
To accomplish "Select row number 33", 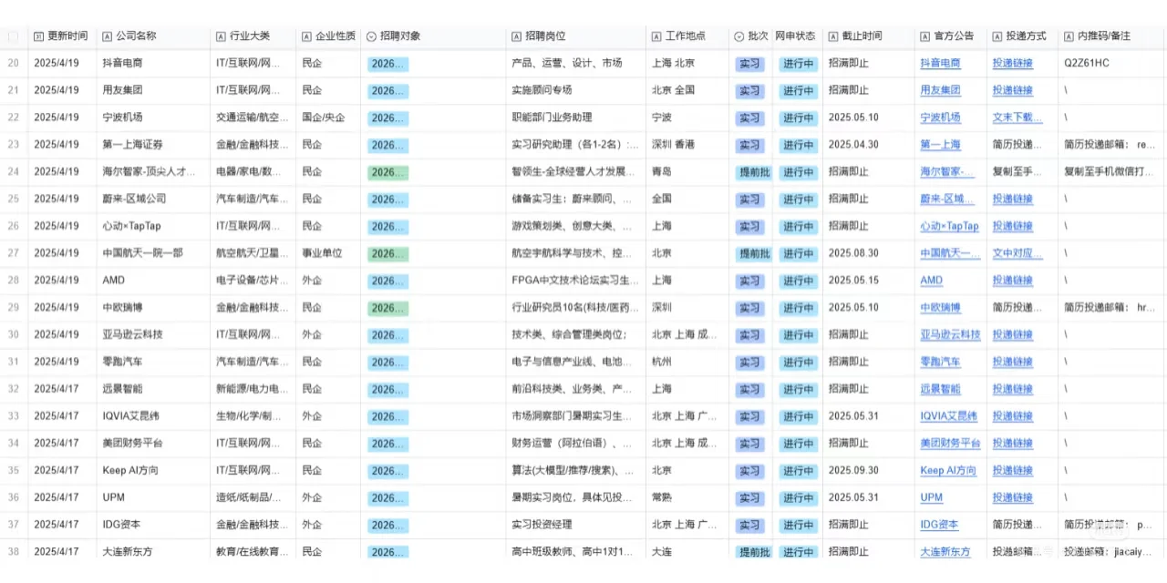I will (13, 416).
